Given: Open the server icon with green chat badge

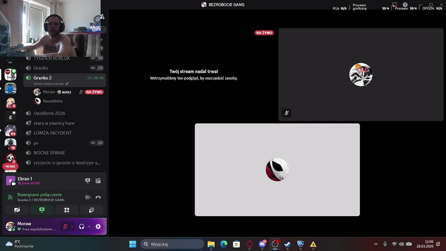Looking at the screenshot, I should tap(10, 74).
